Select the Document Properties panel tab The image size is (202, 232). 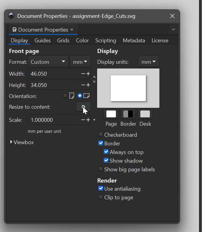[x=43, y=30]
